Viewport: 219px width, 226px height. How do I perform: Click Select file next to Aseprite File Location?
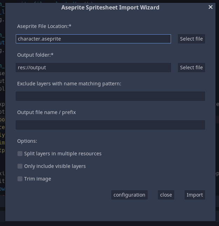[x=191, y=39]
